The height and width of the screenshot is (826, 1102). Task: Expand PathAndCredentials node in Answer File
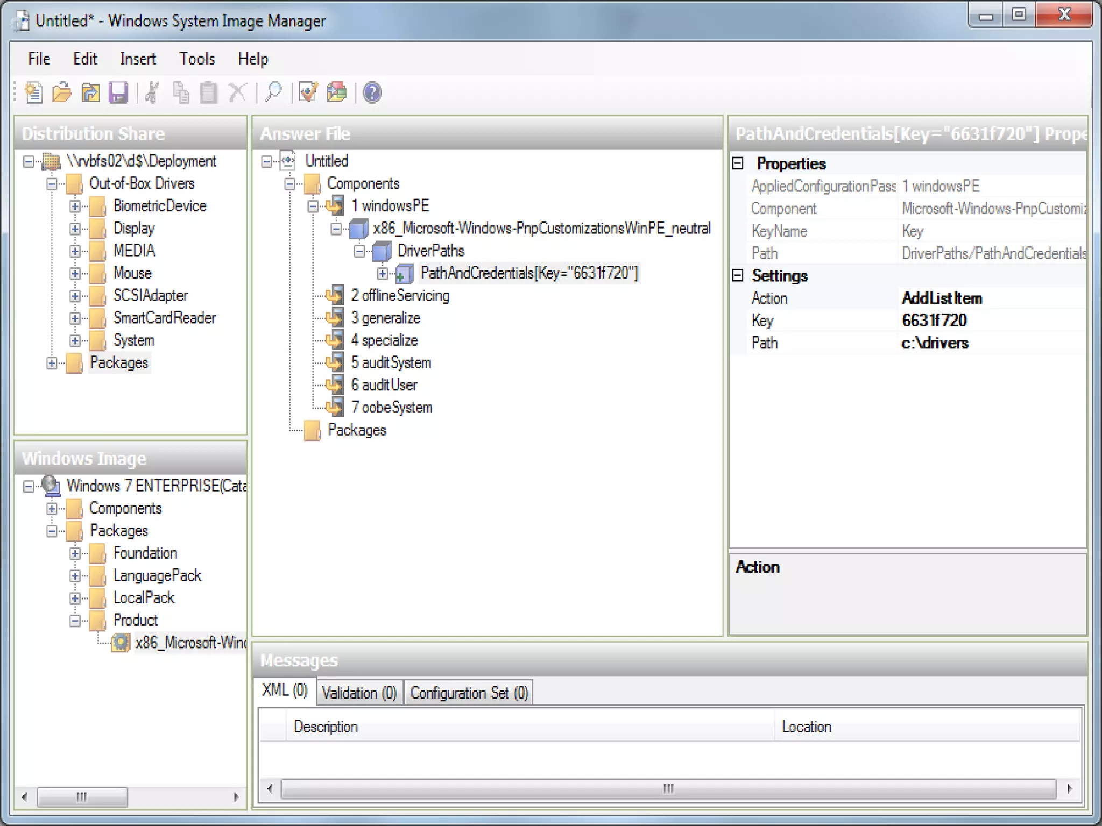pyautogui.click(x=382, y=274)
